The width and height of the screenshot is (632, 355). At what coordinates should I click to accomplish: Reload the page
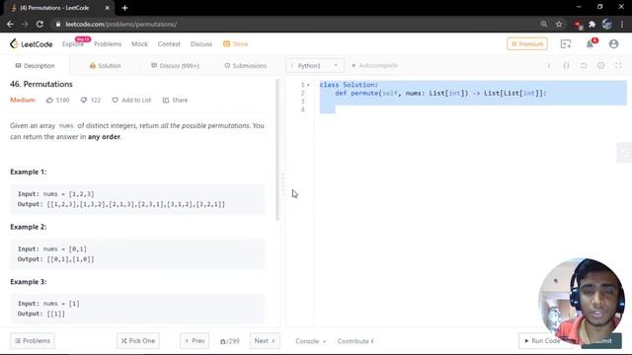pos(39,24)
